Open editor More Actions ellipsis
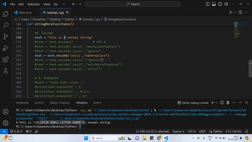 (x=246, y=12)
